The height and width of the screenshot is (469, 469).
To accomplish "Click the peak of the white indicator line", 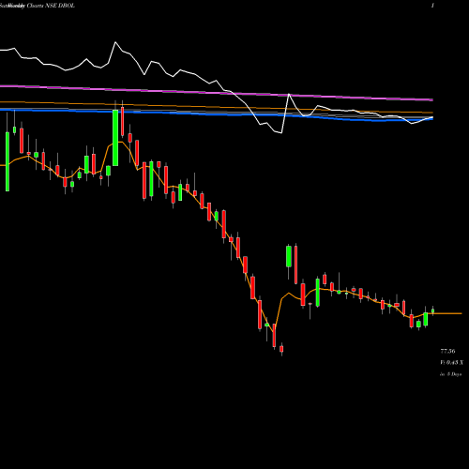I will click(115, 42).
